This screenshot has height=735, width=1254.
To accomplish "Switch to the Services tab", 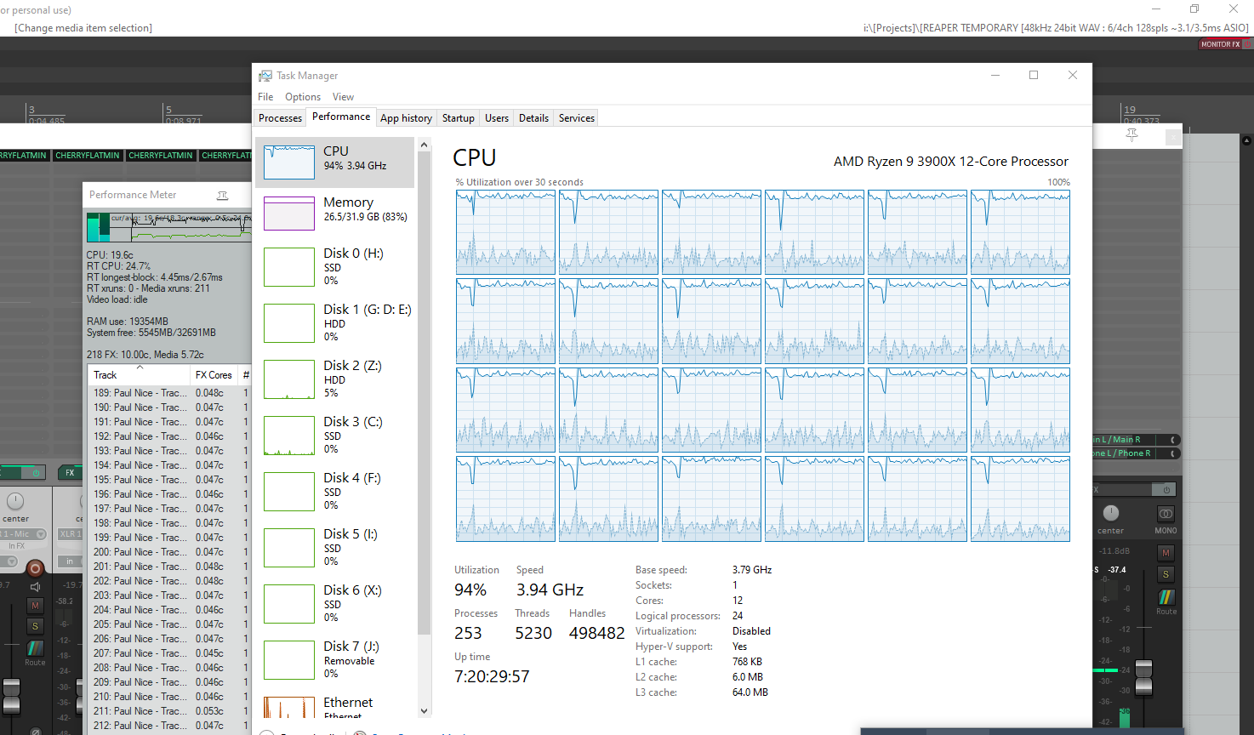I will (x=576, y=118).
